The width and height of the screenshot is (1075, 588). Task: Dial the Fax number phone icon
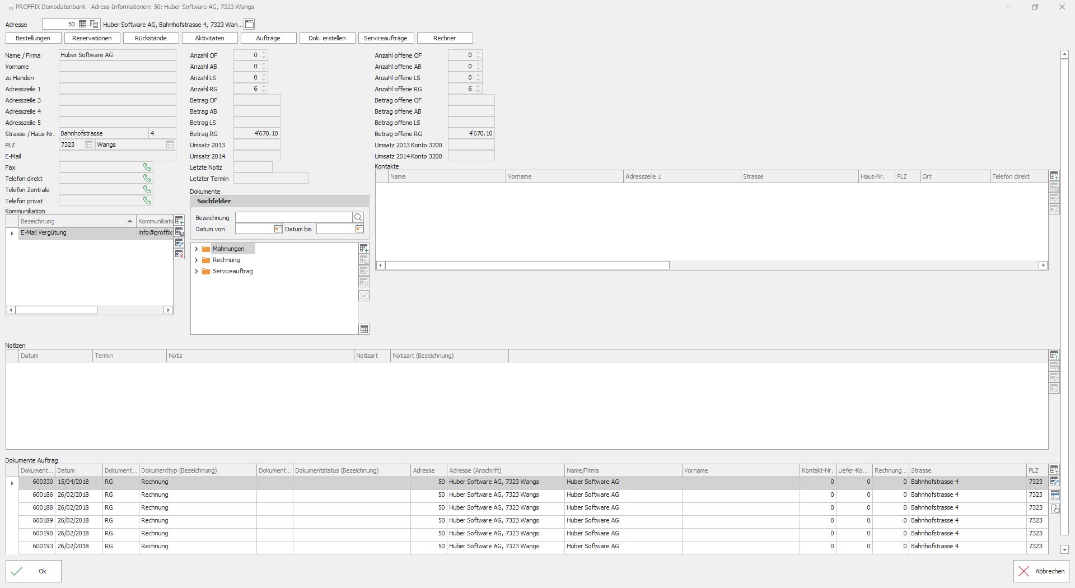tap(147, 167)
